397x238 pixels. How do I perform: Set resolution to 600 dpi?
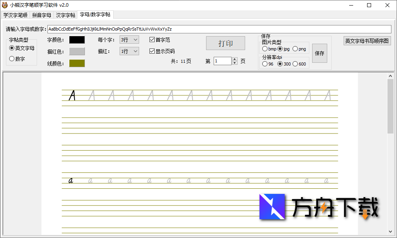point(295,63)
